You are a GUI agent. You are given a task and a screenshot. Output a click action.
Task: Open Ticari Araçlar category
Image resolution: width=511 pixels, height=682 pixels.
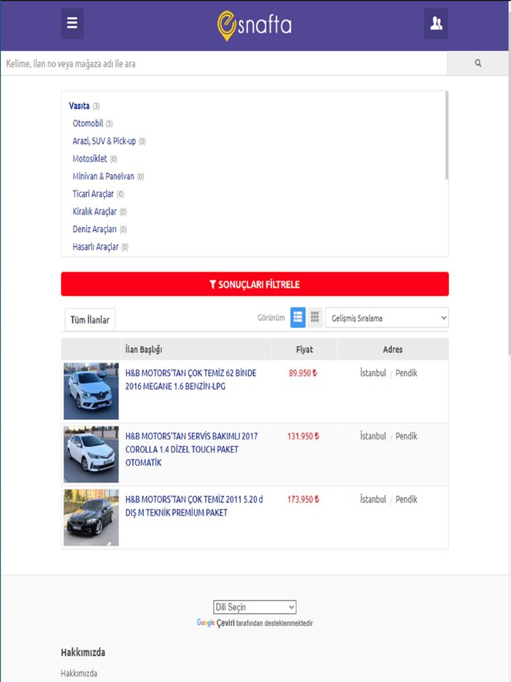pyautogui.click(x=93, y=194)
